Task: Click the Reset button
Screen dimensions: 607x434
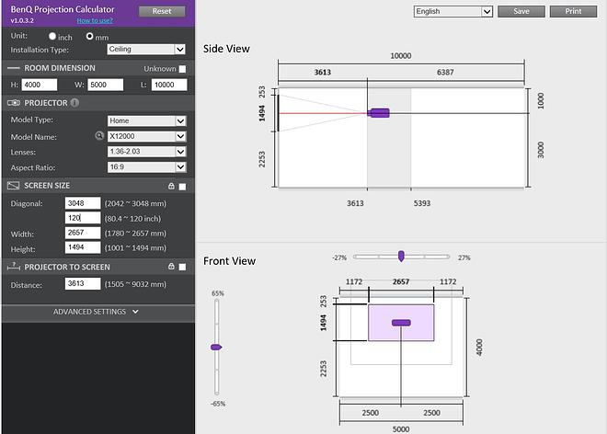Action: coord(162,11)
